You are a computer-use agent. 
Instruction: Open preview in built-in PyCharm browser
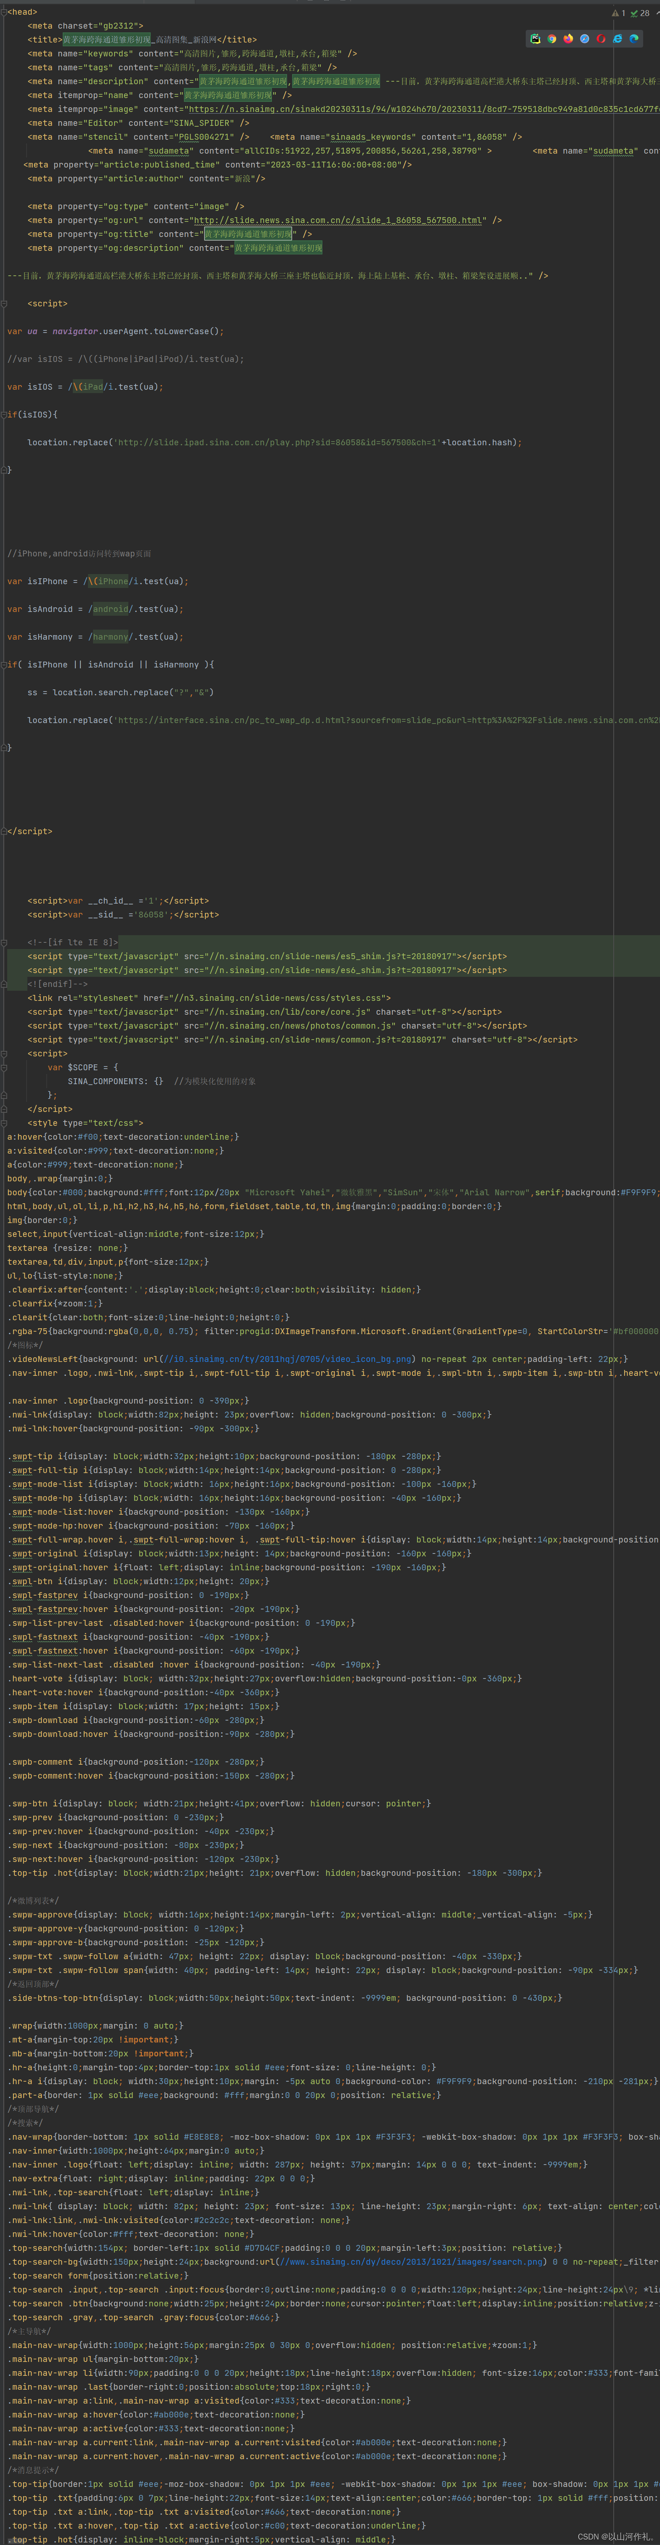(535, 39)
